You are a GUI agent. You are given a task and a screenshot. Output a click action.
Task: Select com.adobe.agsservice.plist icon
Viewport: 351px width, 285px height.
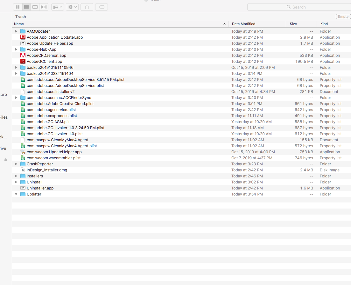(x=23, y=109)
